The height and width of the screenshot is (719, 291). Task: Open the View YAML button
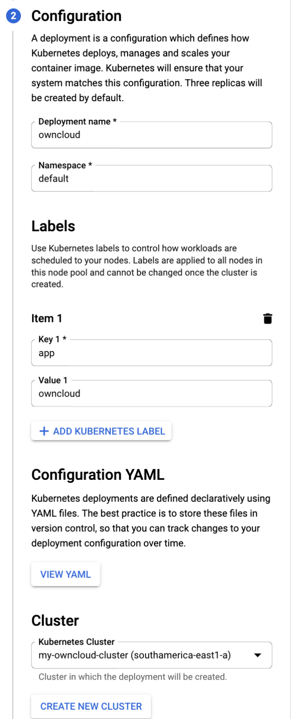click(x=65, y=574)
